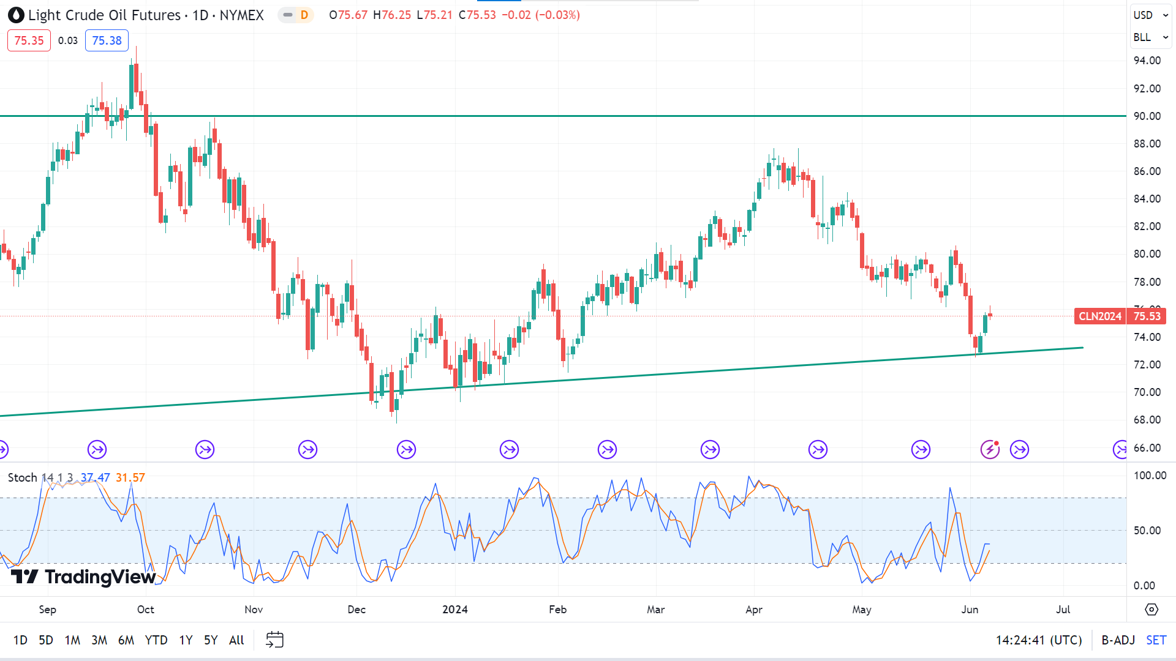Open chart settings gear icon
This screenshot has width=1176, height=661.
(1151, 610)
